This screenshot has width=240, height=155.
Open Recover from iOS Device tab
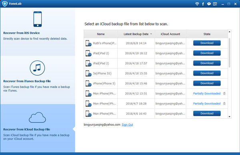(x=38, y=32)
